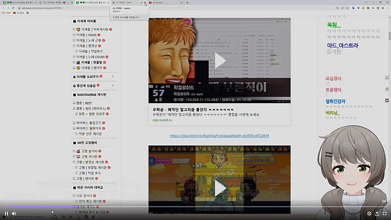Open the 고멤 | 팬아트 board
The height and width of the screenshot is (220, 391).
85,178
